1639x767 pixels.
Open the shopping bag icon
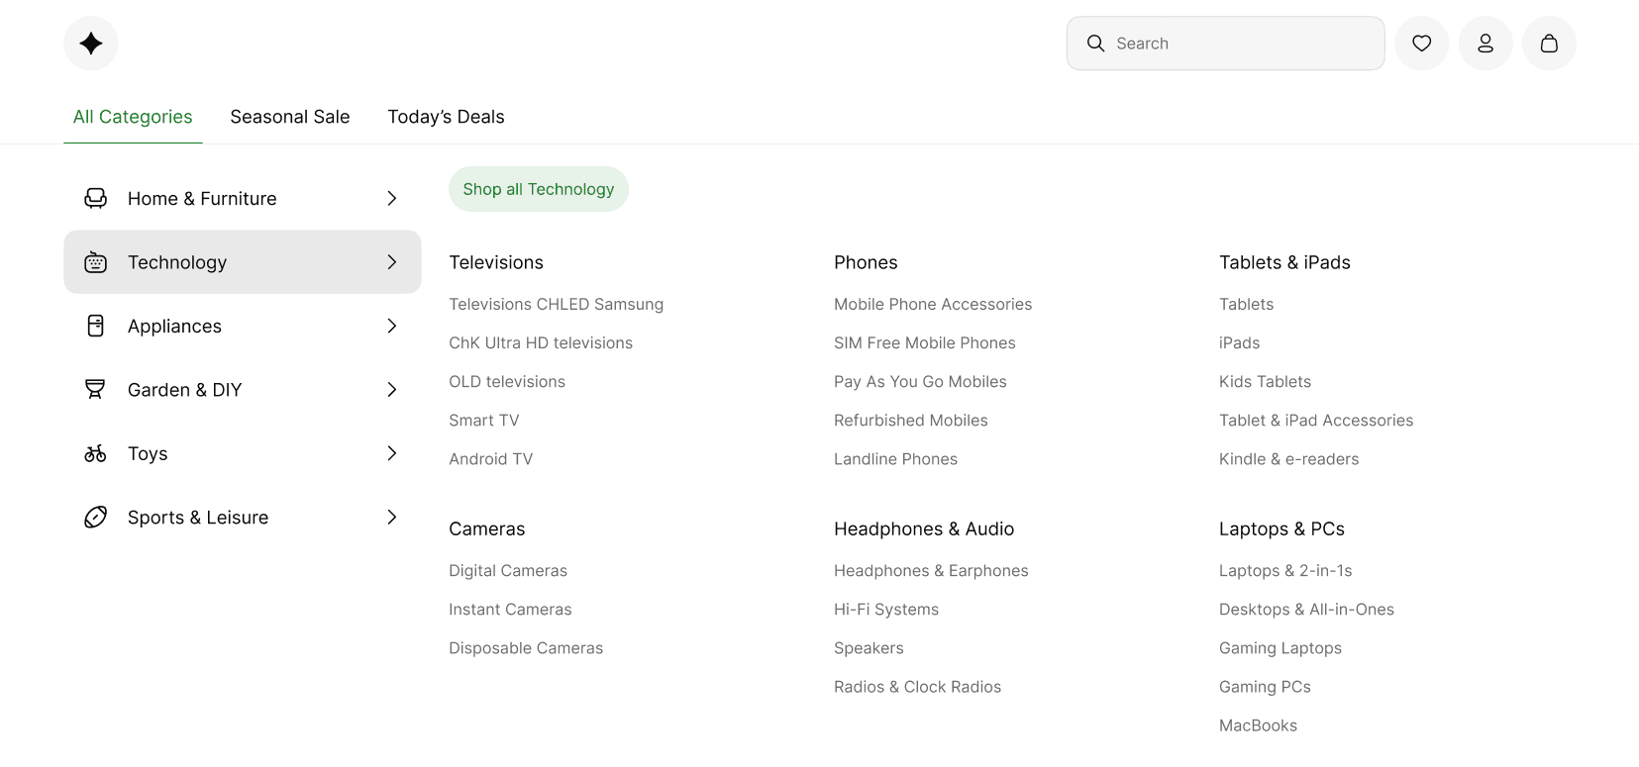[x=1549, y=44]
